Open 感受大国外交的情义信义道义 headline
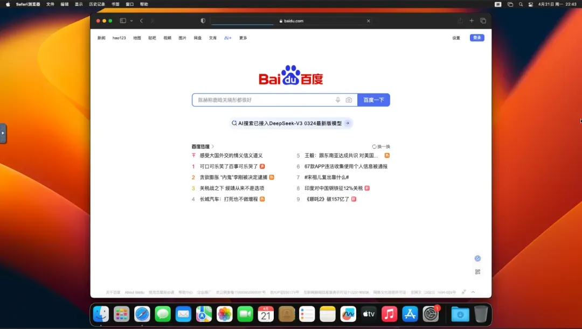Screen dimensions: 582x329 pos(231,156)
